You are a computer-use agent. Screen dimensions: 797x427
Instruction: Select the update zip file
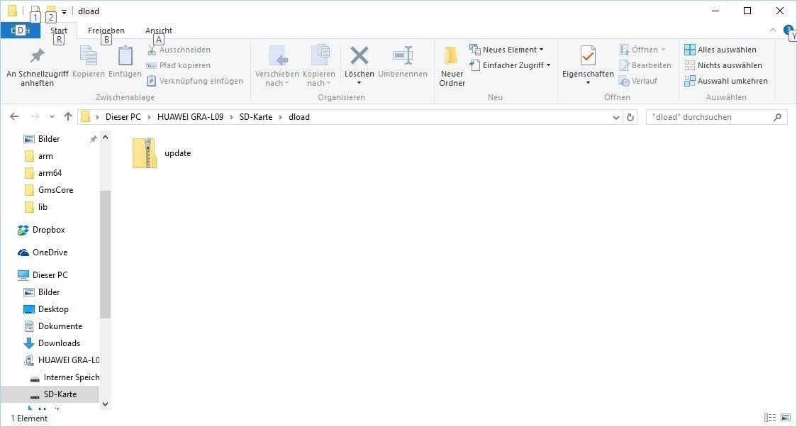162,153
